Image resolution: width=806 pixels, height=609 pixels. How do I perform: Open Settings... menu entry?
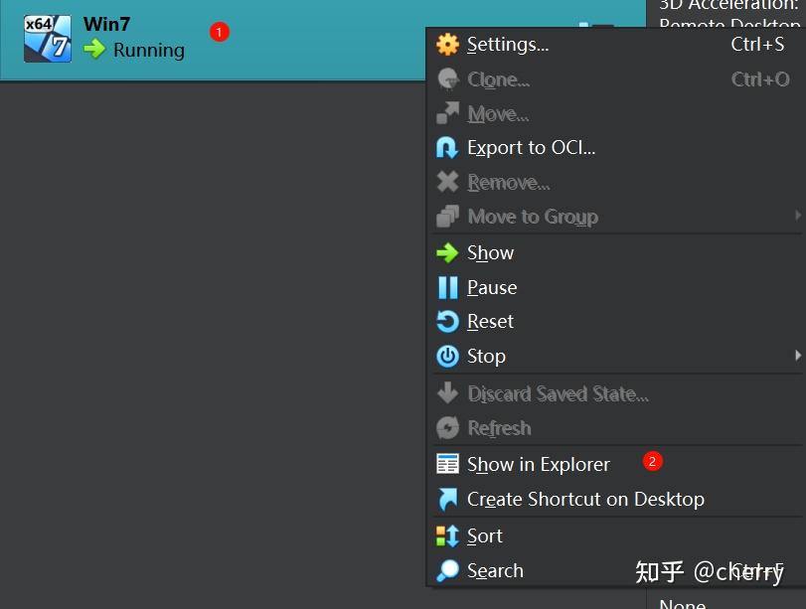point(616,45)
